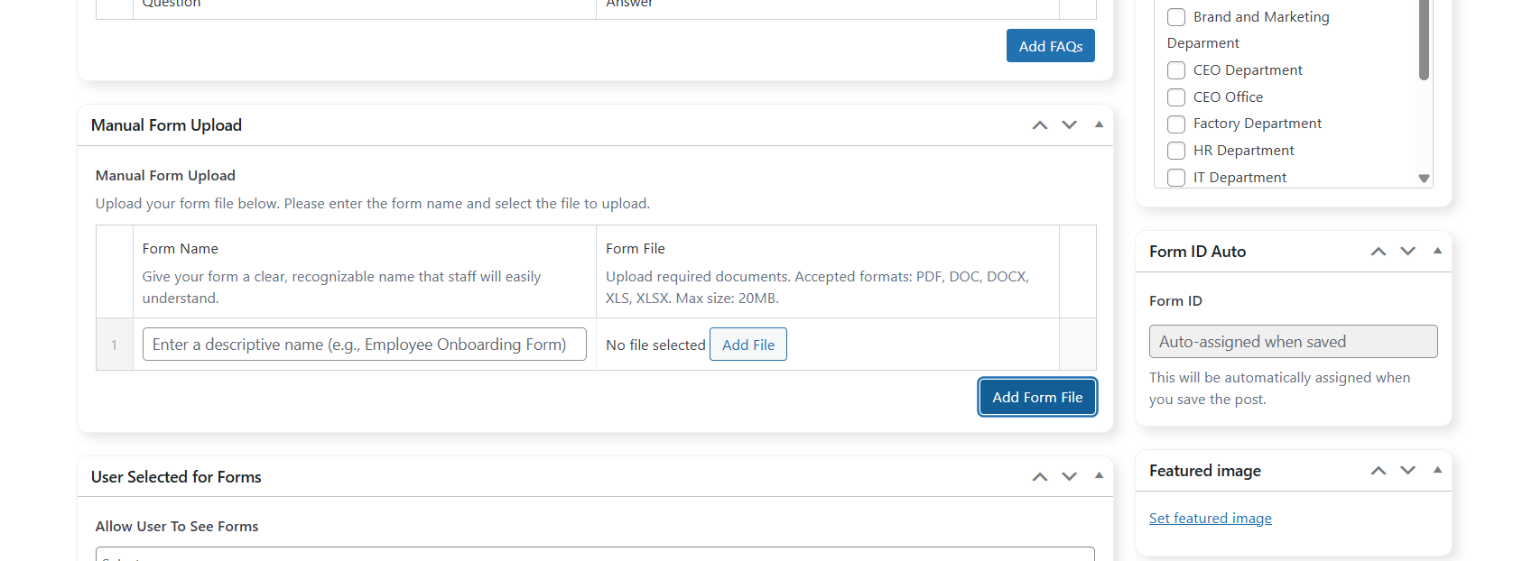Image resolution: width=1532 pixels, height=561 pixels.
Task: Enable the HR Department checkbox
Action: [1176, 151]
